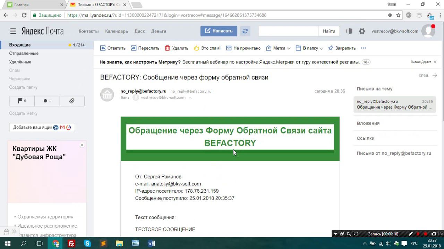Open Word from the taskbar
Viewport: 444px width, 249px height.
(151, 243)
